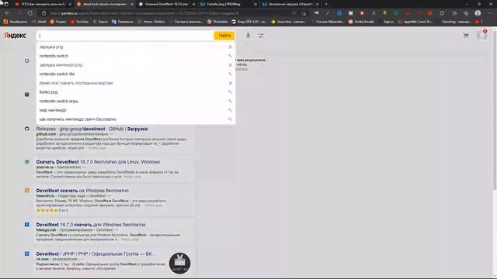Open a new browser tab
The image size is (497, 279).
pos(326,4)
